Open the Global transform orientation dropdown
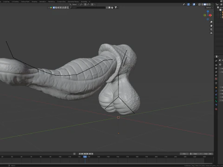 pos(74,5)
